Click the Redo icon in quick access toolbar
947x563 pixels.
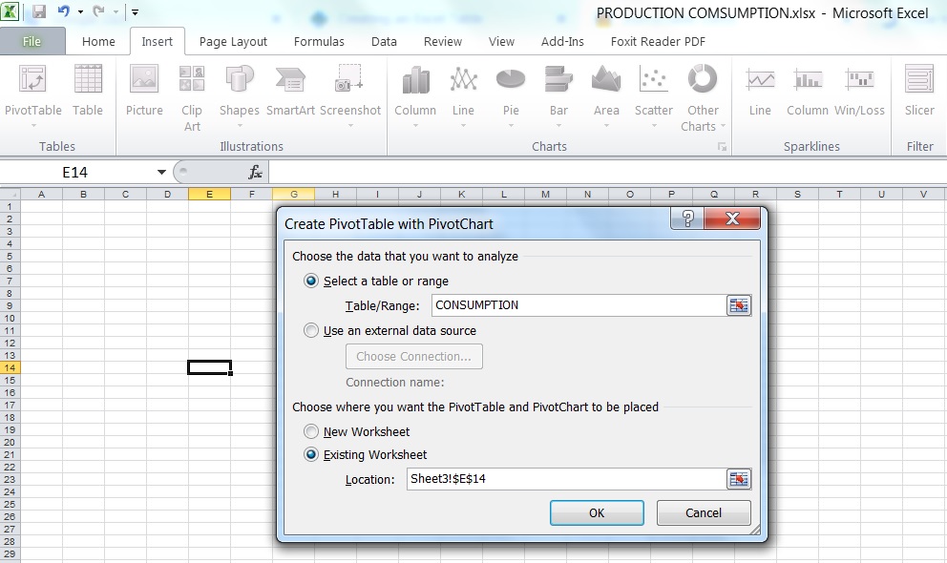[99, 10]
